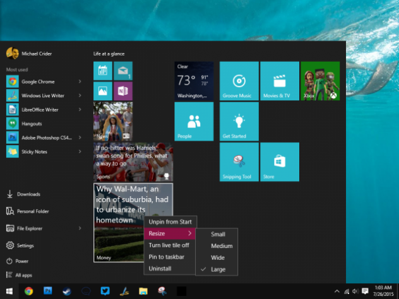Show hidden system tray icons
Viewport: 399px width, 299px height.
tap(336, 291)
